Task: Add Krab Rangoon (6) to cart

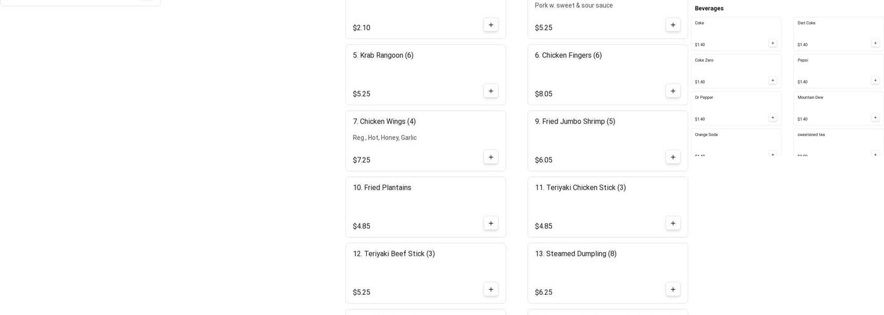Action: pyautogui.click(x=491, y=91)
